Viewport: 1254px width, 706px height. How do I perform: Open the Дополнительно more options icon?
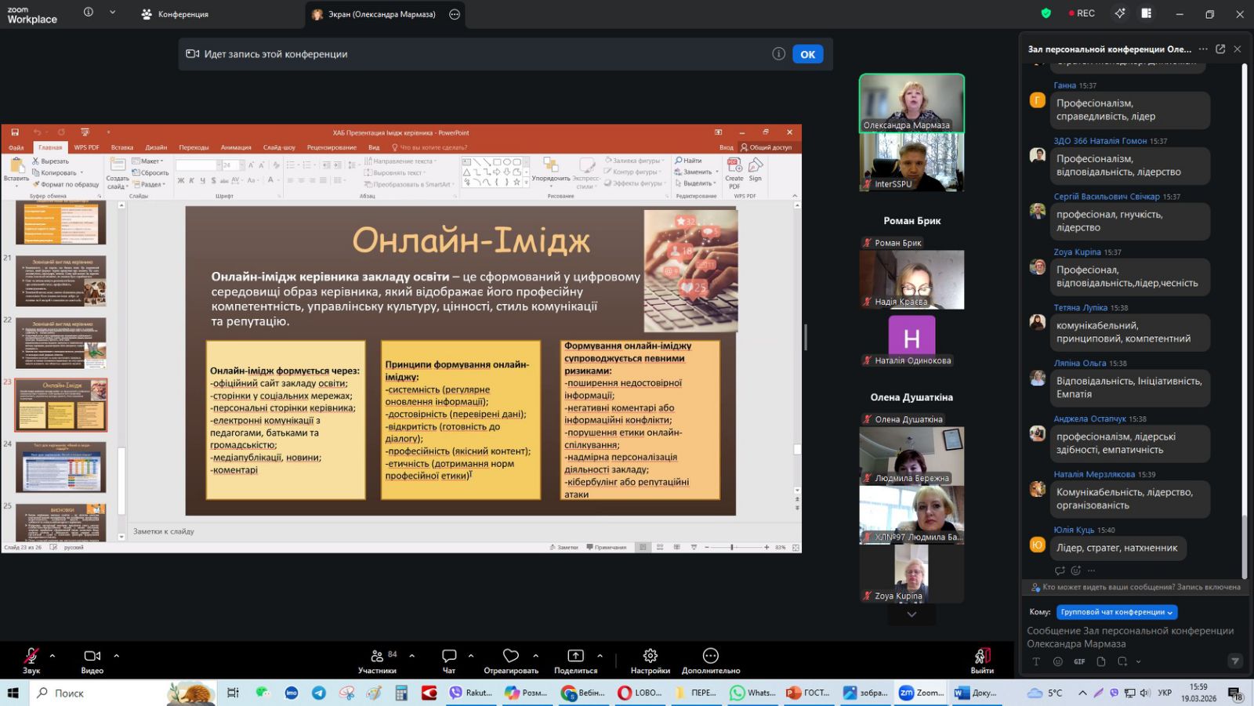tap(711, 659)
